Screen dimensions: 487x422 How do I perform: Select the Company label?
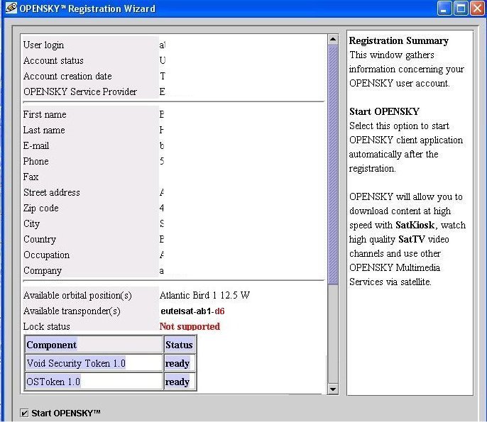(x=43, y=271)
